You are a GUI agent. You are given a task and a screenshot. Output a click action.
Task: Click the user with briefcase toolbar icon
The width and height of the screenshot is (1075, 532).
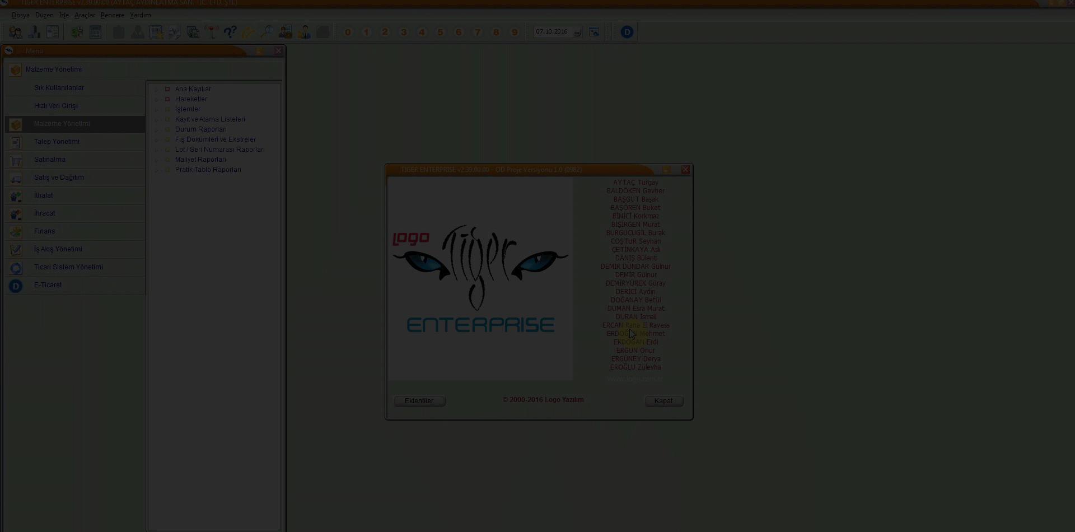286,32
